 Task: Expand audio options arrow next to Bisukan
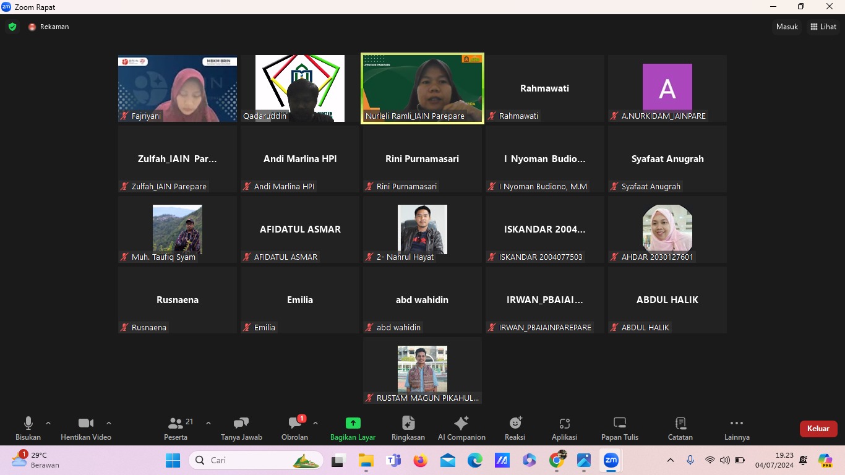click(48, 424)
